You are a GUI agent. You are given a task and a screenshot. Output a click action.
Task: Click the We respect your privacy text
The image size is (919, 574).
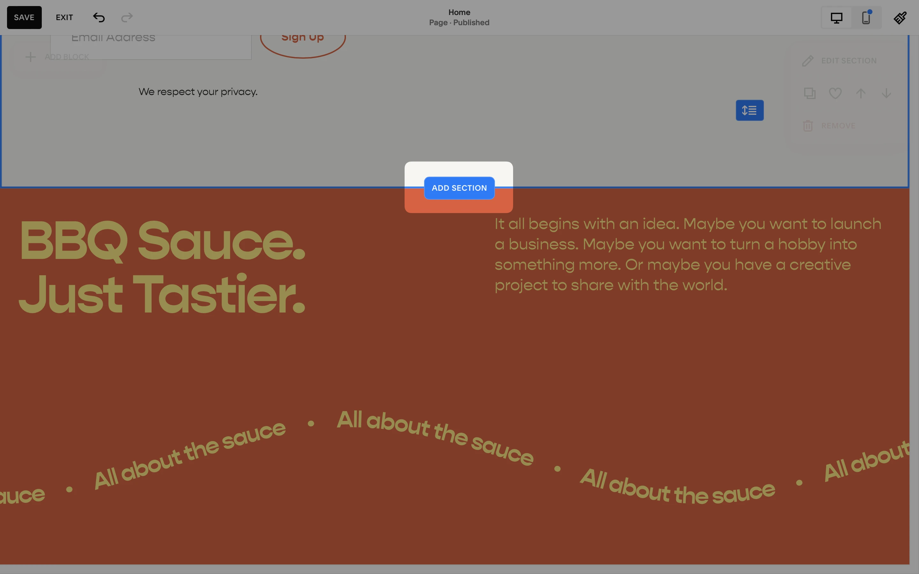(198, 92)
